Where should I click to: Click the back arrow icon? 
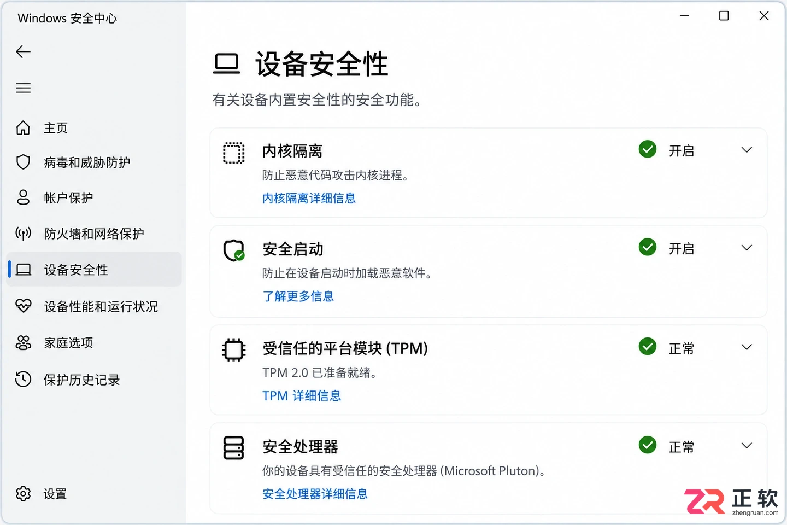(23, 51)
